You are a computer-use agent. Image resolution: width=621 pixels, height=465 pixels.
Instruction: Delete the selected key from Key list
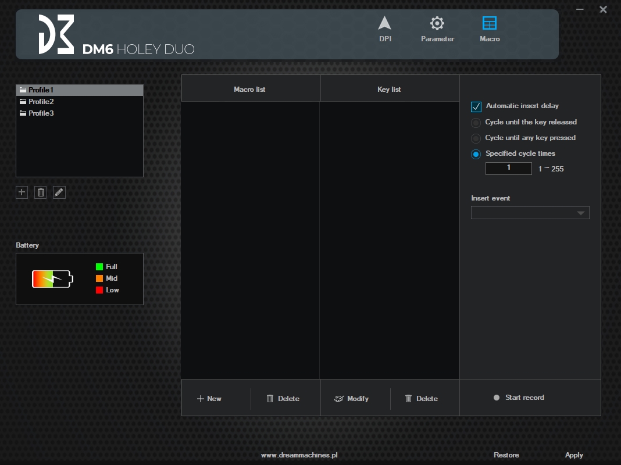(422, 399)
